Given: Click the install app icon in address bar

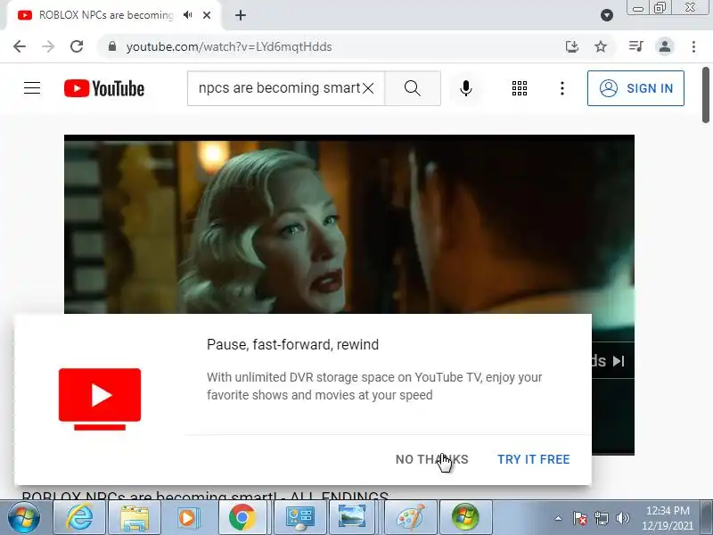Looking at the screenshot, I should pyautogui.click(x=572, y=46).
